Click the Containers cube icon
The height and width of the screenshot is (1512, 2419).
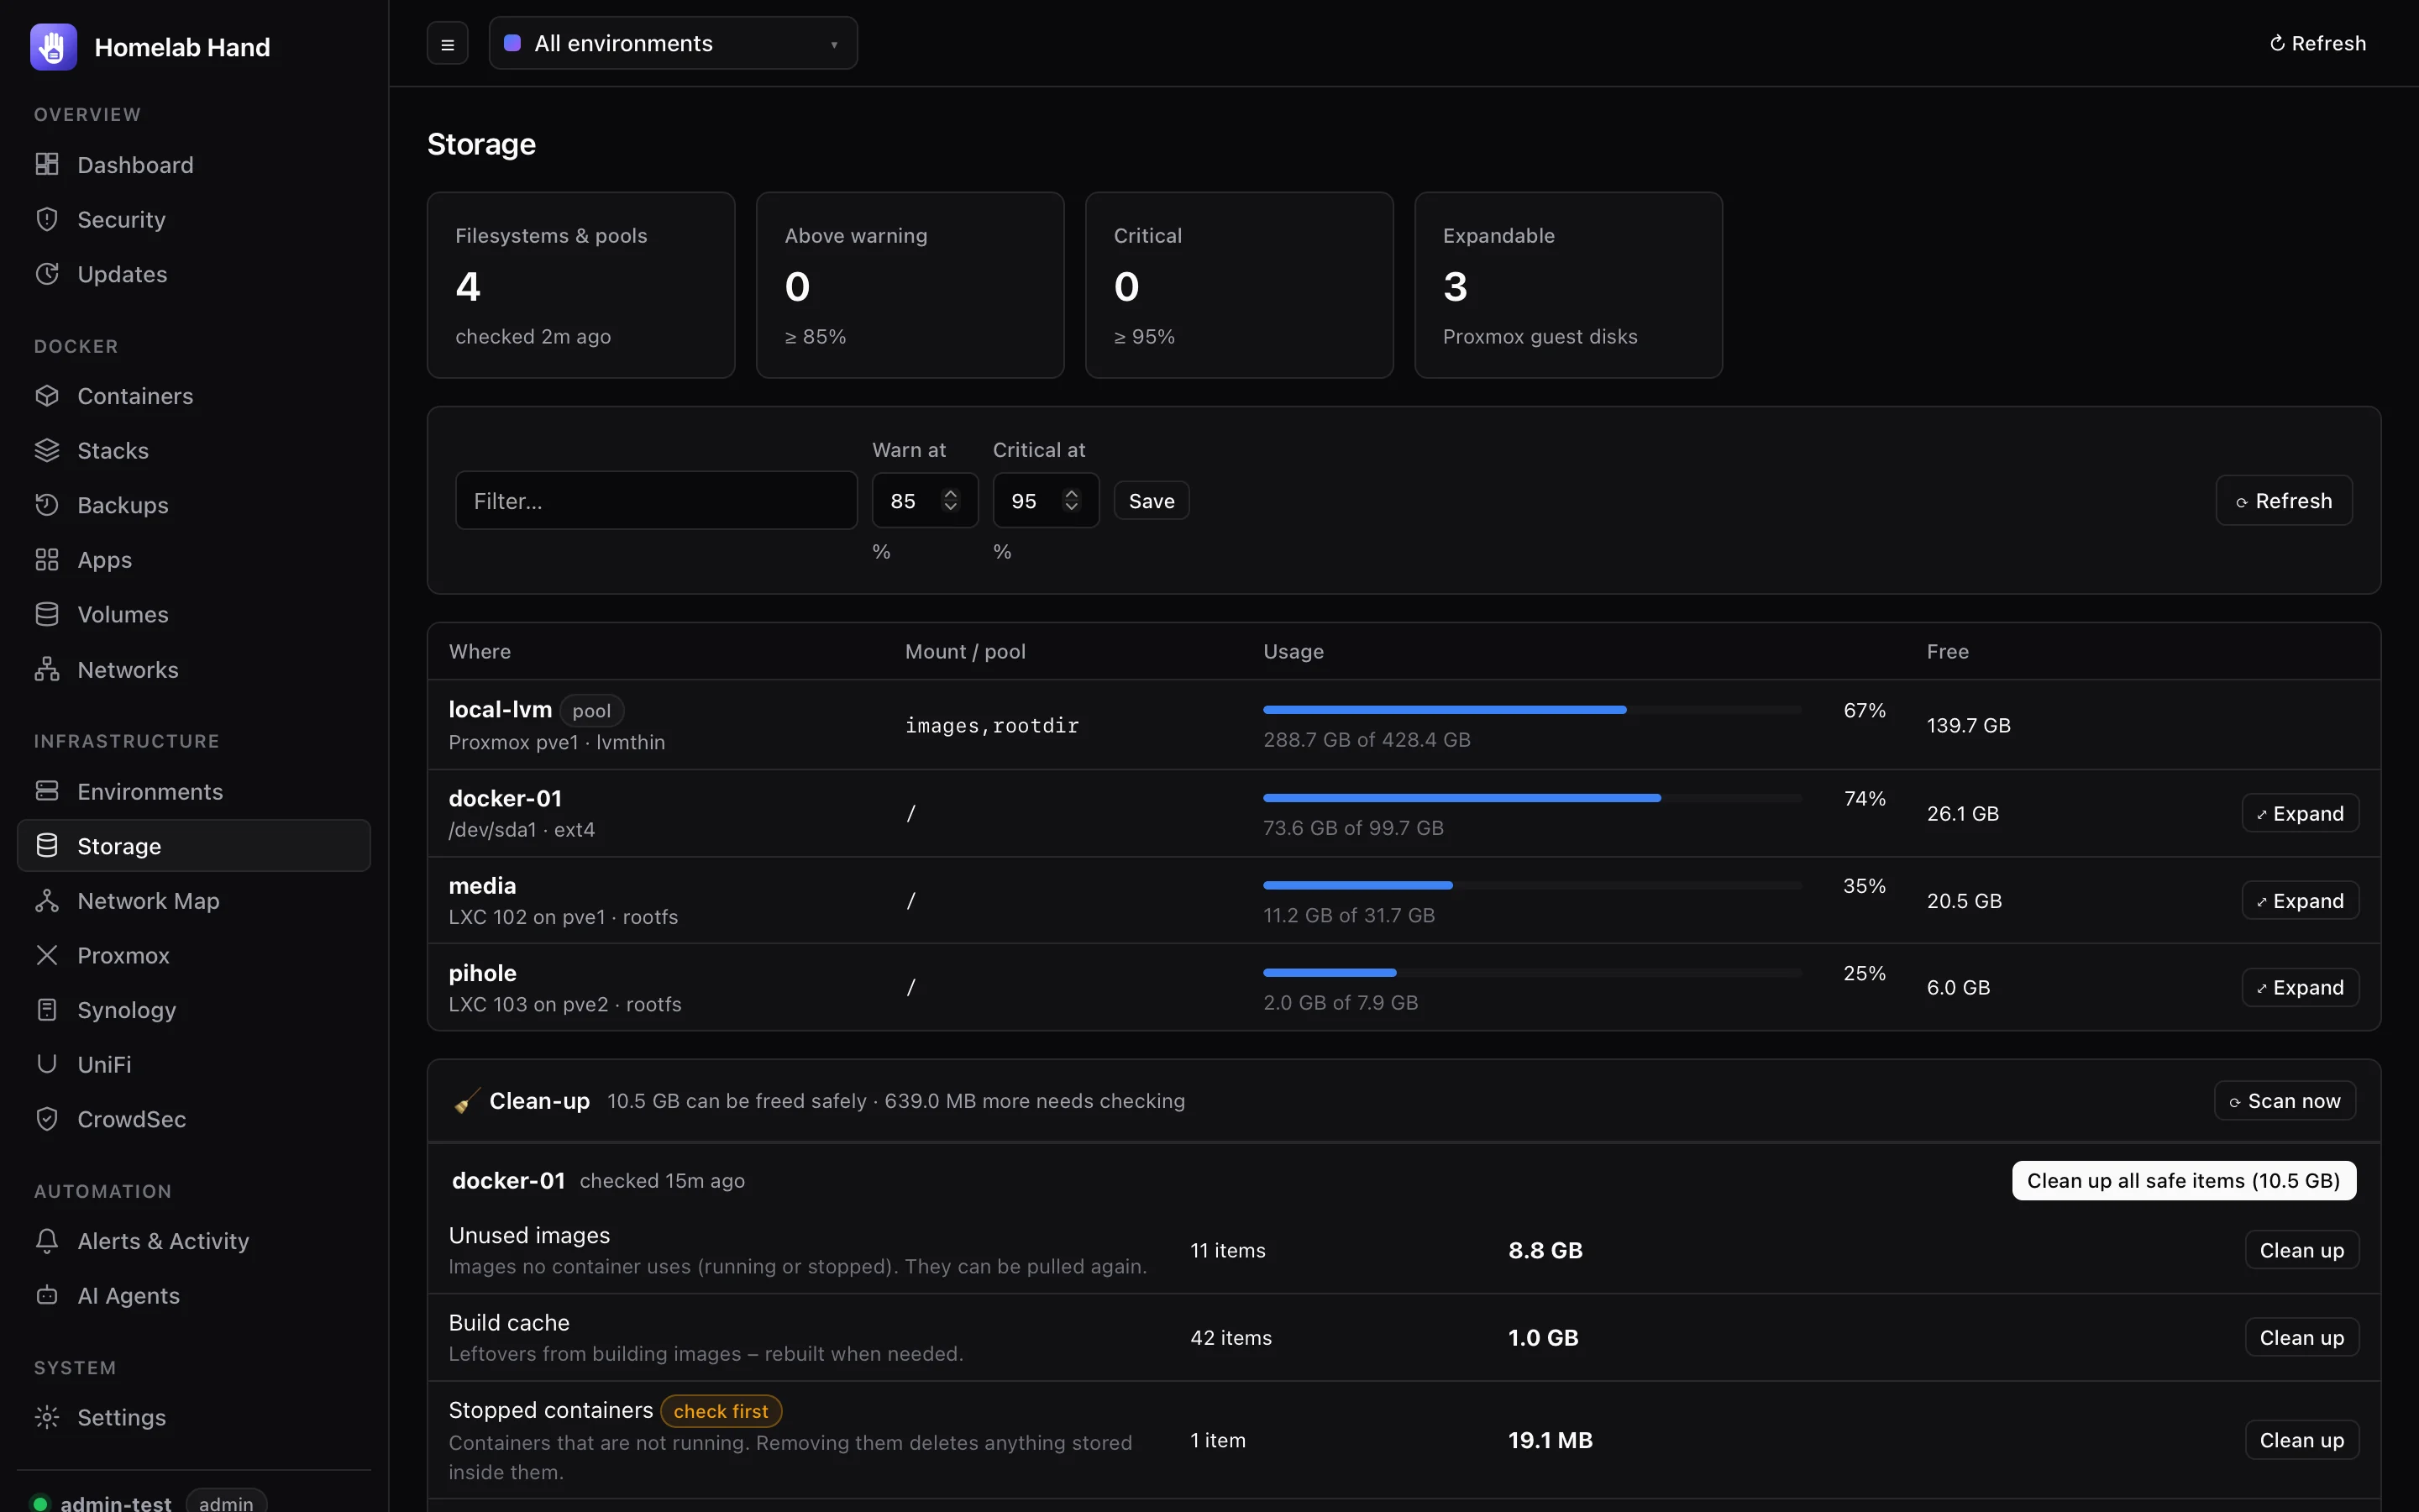pos(47,396)
